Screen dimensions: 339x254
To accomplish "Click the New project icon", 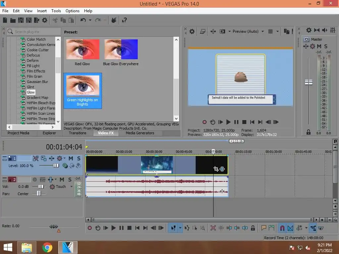I will (5, 20).
